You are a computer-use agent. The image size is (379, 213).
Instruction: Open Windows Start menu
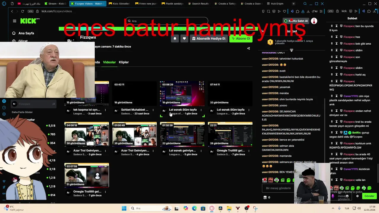[124, 208]
